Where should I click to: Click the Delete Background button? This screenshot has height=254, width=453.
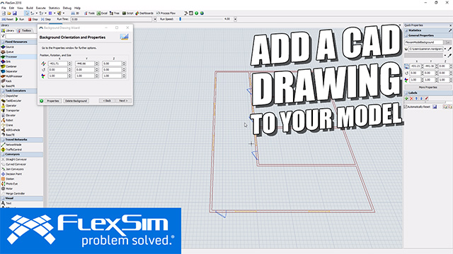click(76, 101)
